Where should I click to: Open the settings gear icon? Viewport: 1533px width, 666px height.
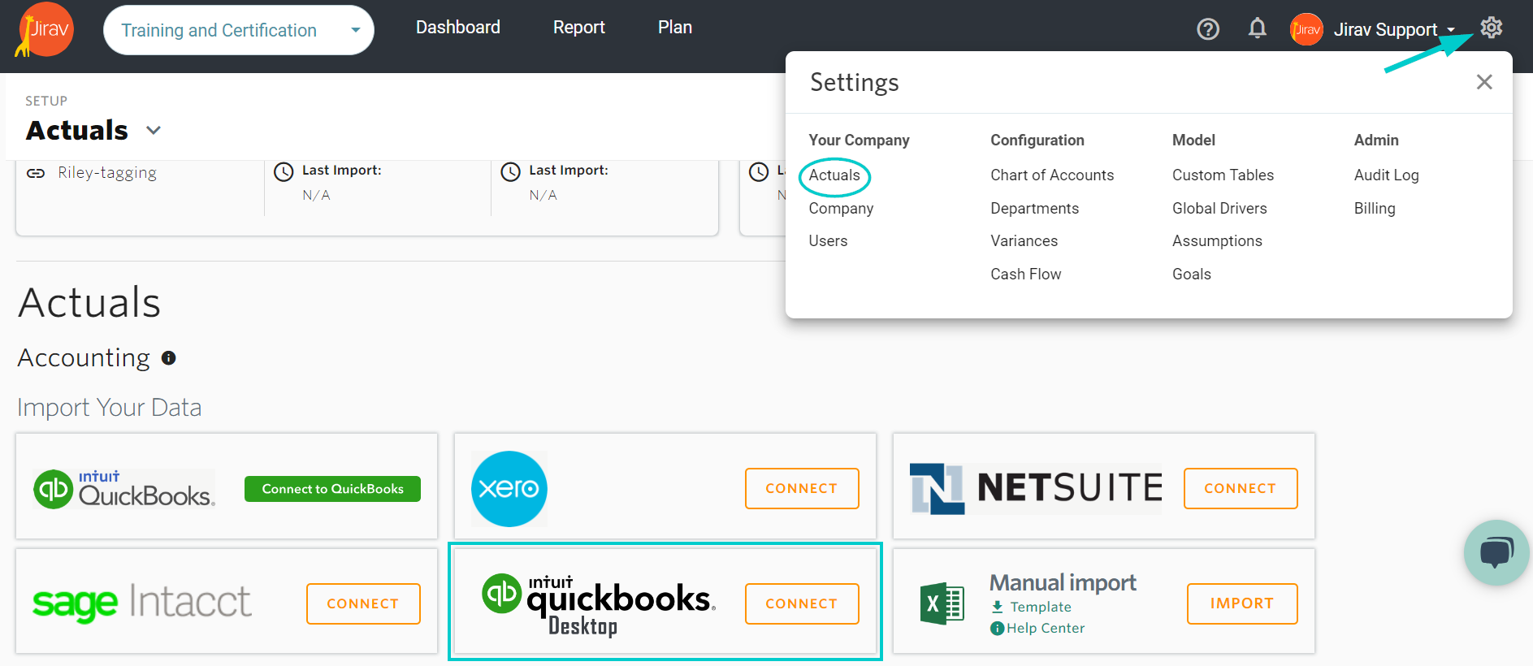(1491, 28)
